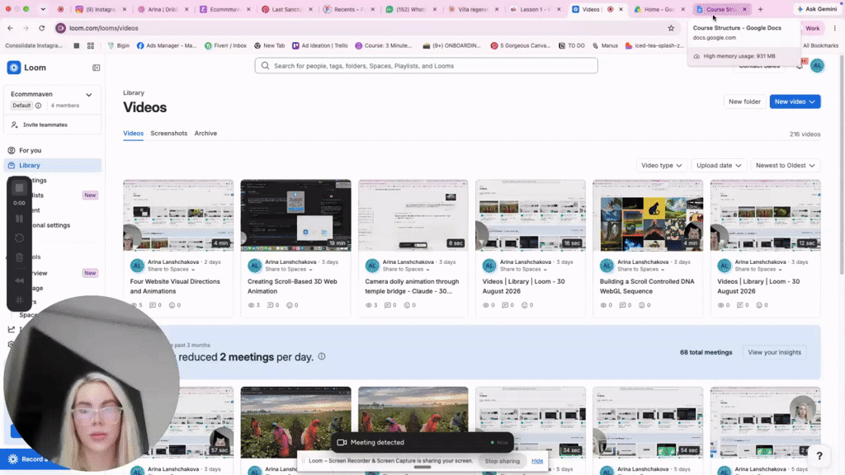Click the Work profile chip

click(812, 28)
